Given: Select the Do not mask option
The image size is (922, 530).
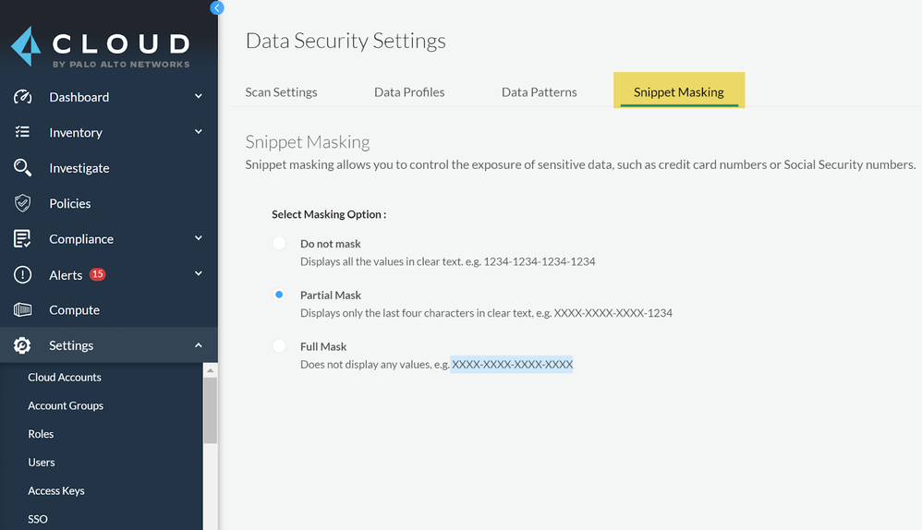Looking at the screenshot, I should click(279, 244).
